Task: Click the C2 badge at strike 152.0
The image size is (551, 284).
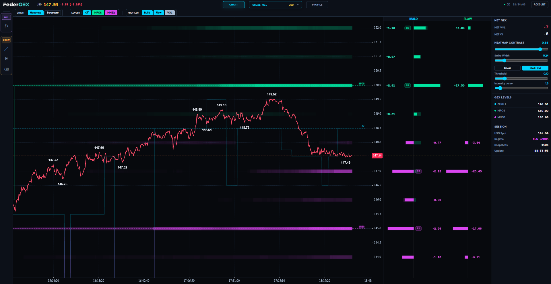Action: 408,28
